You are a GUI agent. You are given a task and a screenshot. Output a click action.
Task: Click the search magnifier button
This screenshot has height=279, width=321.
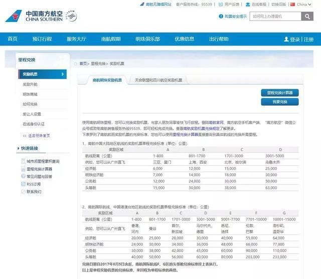307,17
